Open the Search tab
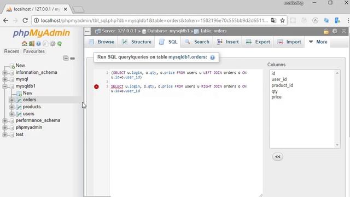 [197, 42]
